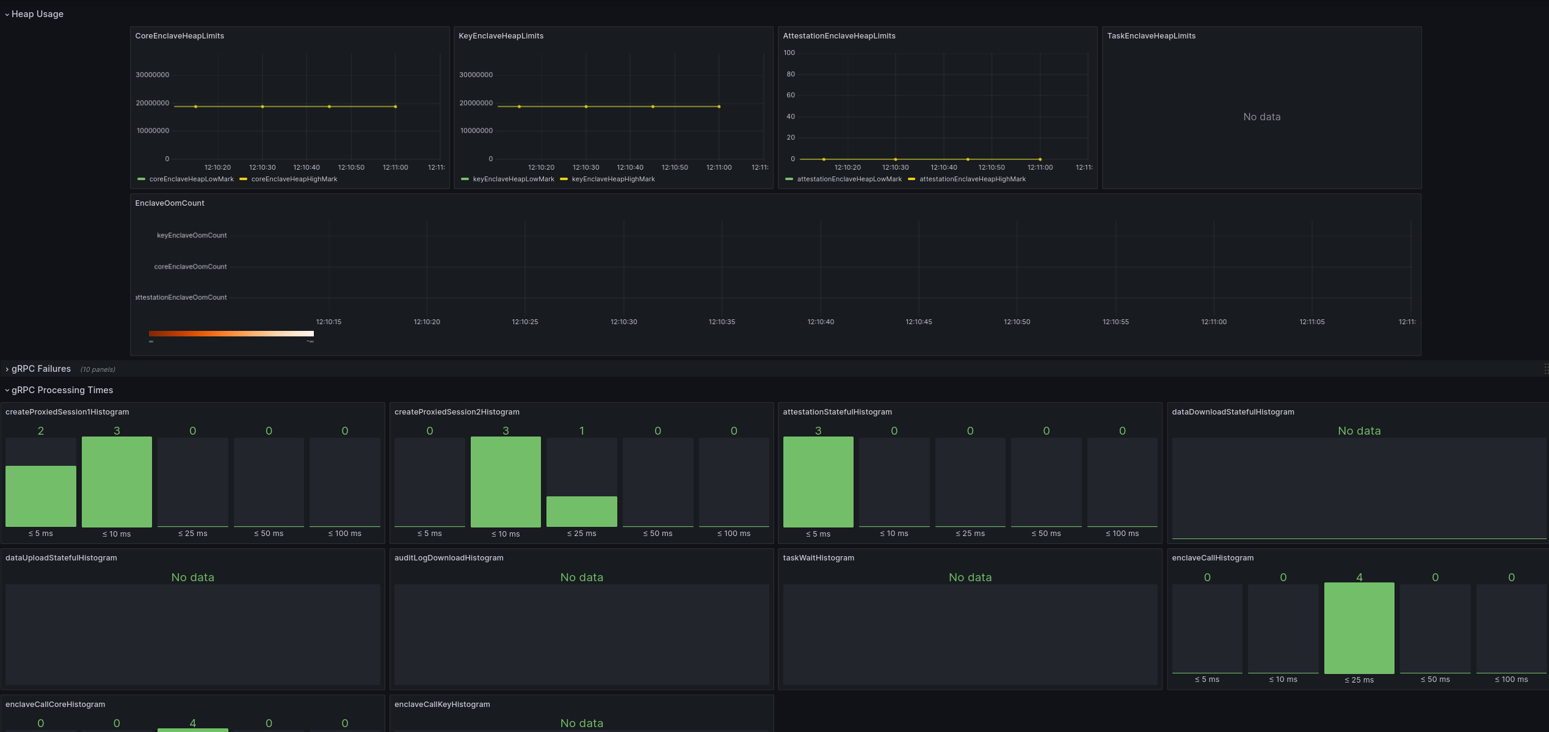
Task: Open the auditLogDownloadHistogram panel title menu
Action: tap(449, 558)
